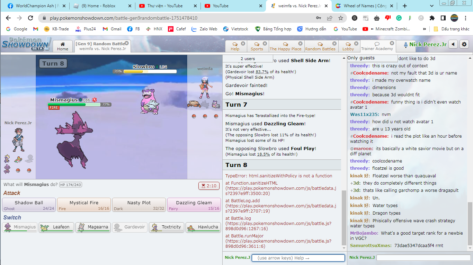
Task: Switch to the Sports room tab
Action: (257, 46)
